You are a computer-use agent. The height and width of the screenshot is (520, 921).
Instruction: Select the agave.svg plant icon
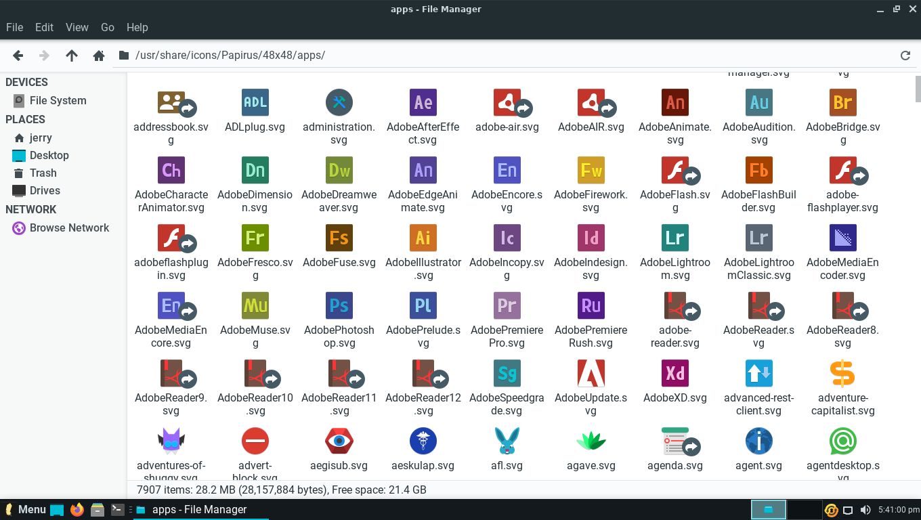pyautogui.click(x=591, y=441)
